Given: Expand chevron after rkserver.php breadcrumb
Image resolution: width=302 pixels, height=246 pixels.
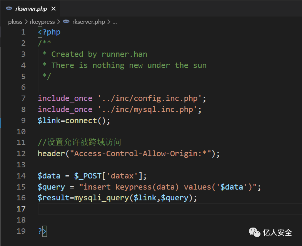Looking at the screenshot, I should pyautogui.click(x=109, y=22).
